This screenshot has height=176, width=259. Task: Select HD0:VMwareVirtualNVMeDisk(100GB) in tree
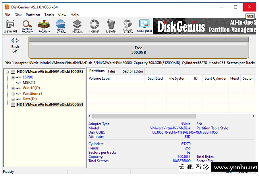[x=50, y=72]
